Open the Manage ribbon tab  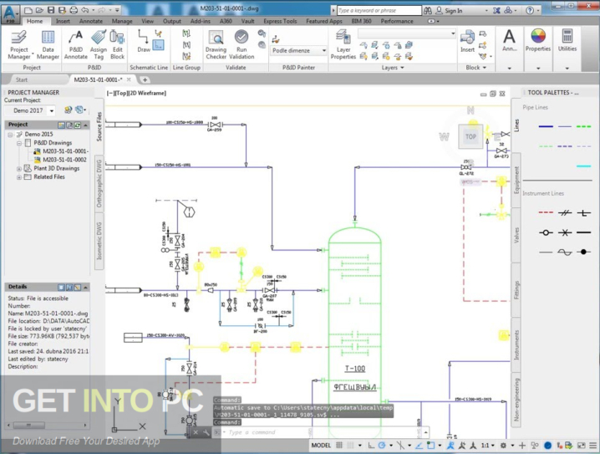[122, 21]
